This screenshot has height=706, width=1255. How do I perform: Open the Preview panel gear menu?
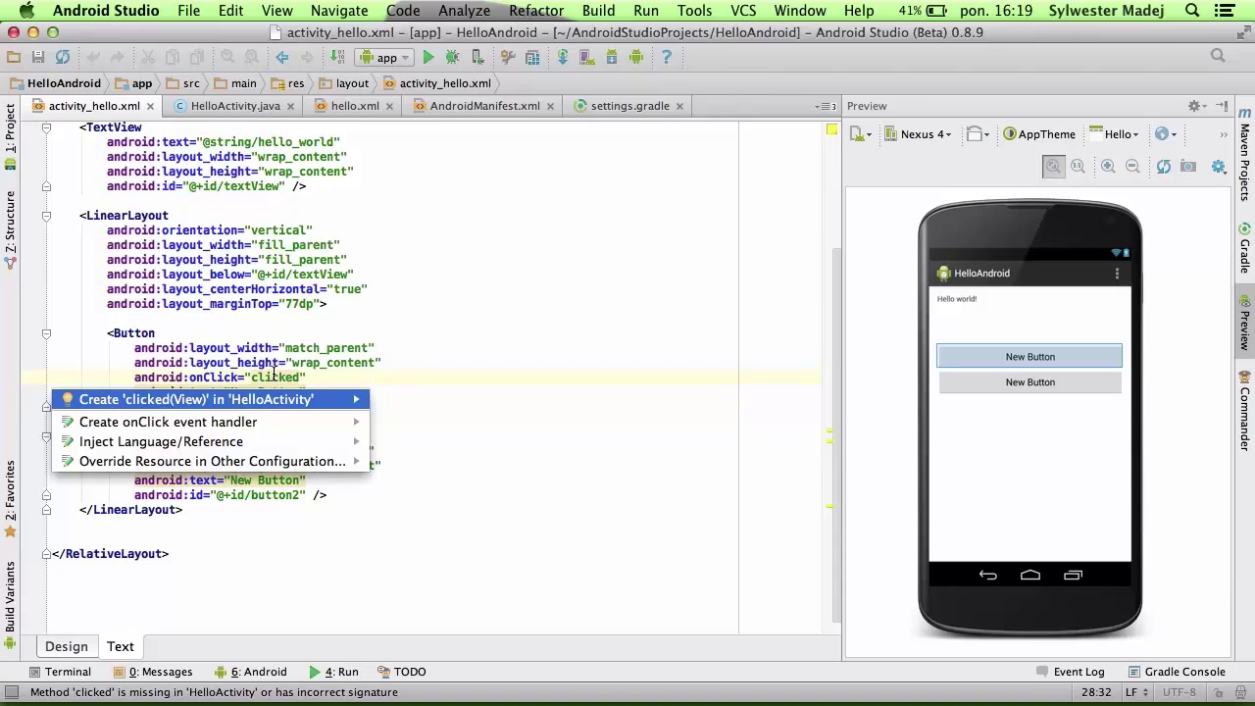(1196, 106)
